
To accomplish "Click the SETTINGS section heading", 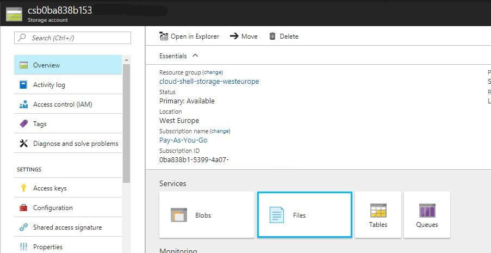I will pyautogui.click(x=29, y=169).
